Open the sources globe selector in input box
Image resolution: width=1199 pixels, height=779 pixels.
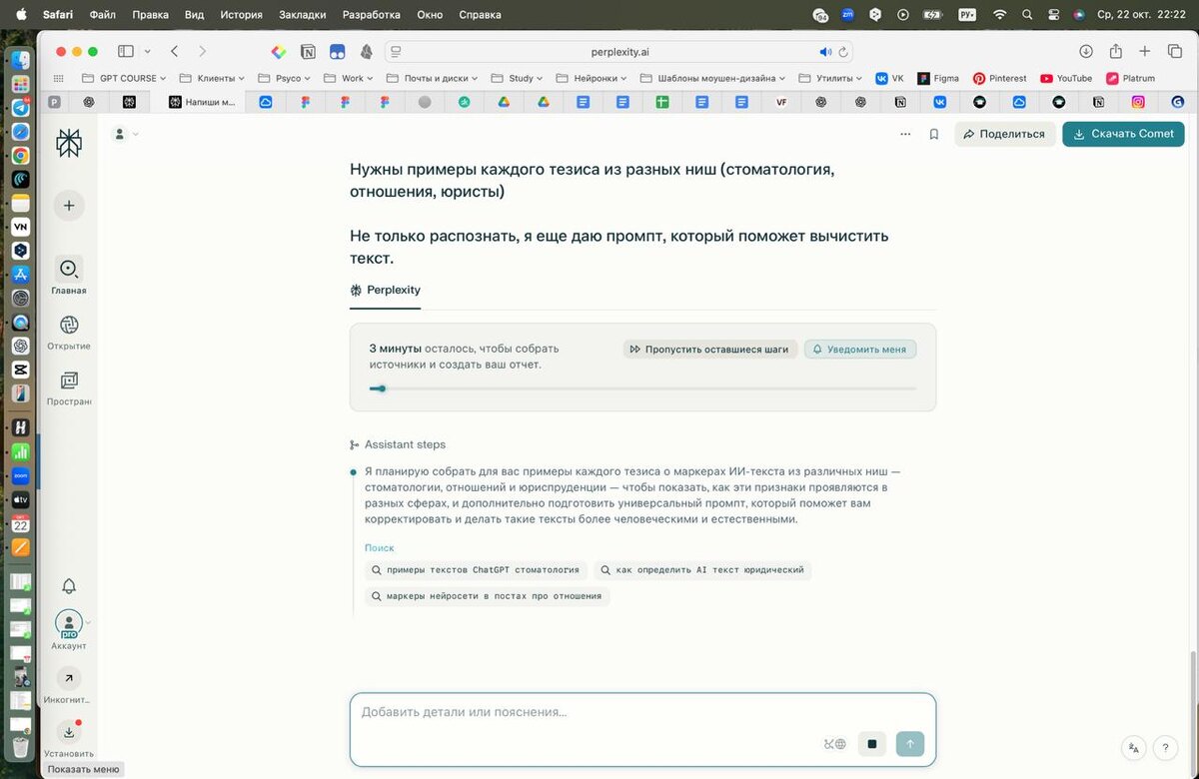coord(835,744)
